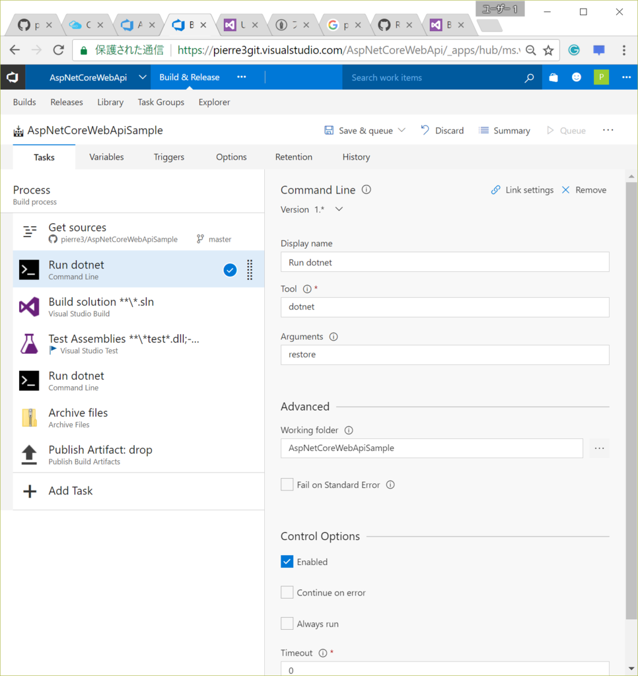The height and width of the screenshot is (676, 638).
Task: Click the blue chat extension icon
Action: coord(599,50)
